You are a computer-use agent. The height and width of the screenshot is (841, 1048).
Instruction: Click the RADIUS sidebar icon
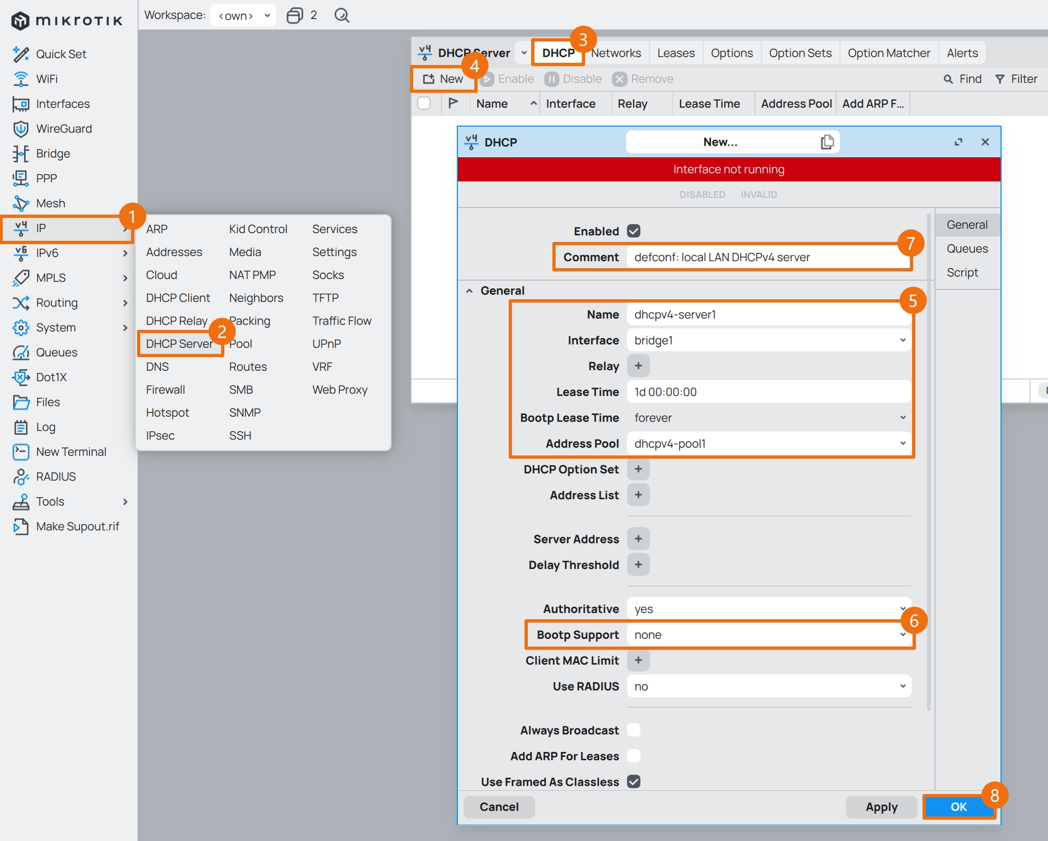21,477
